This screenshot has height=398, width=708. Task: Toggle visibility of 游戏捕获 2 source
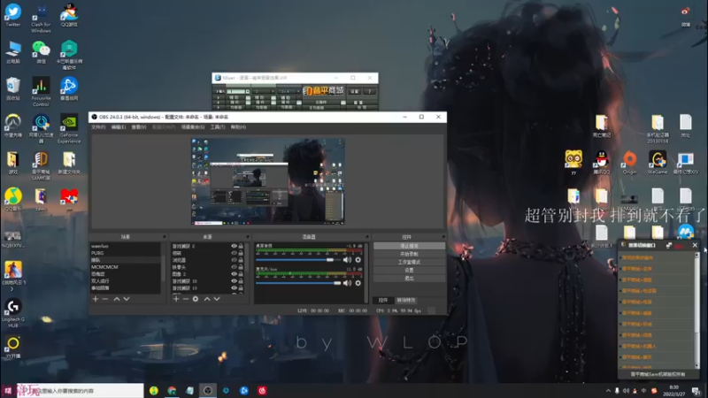click(234, 247)
